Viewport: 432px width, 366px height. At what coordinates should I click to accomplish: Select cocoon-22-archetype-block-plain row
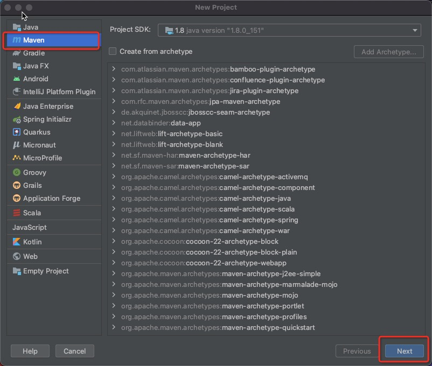(266, 252)
